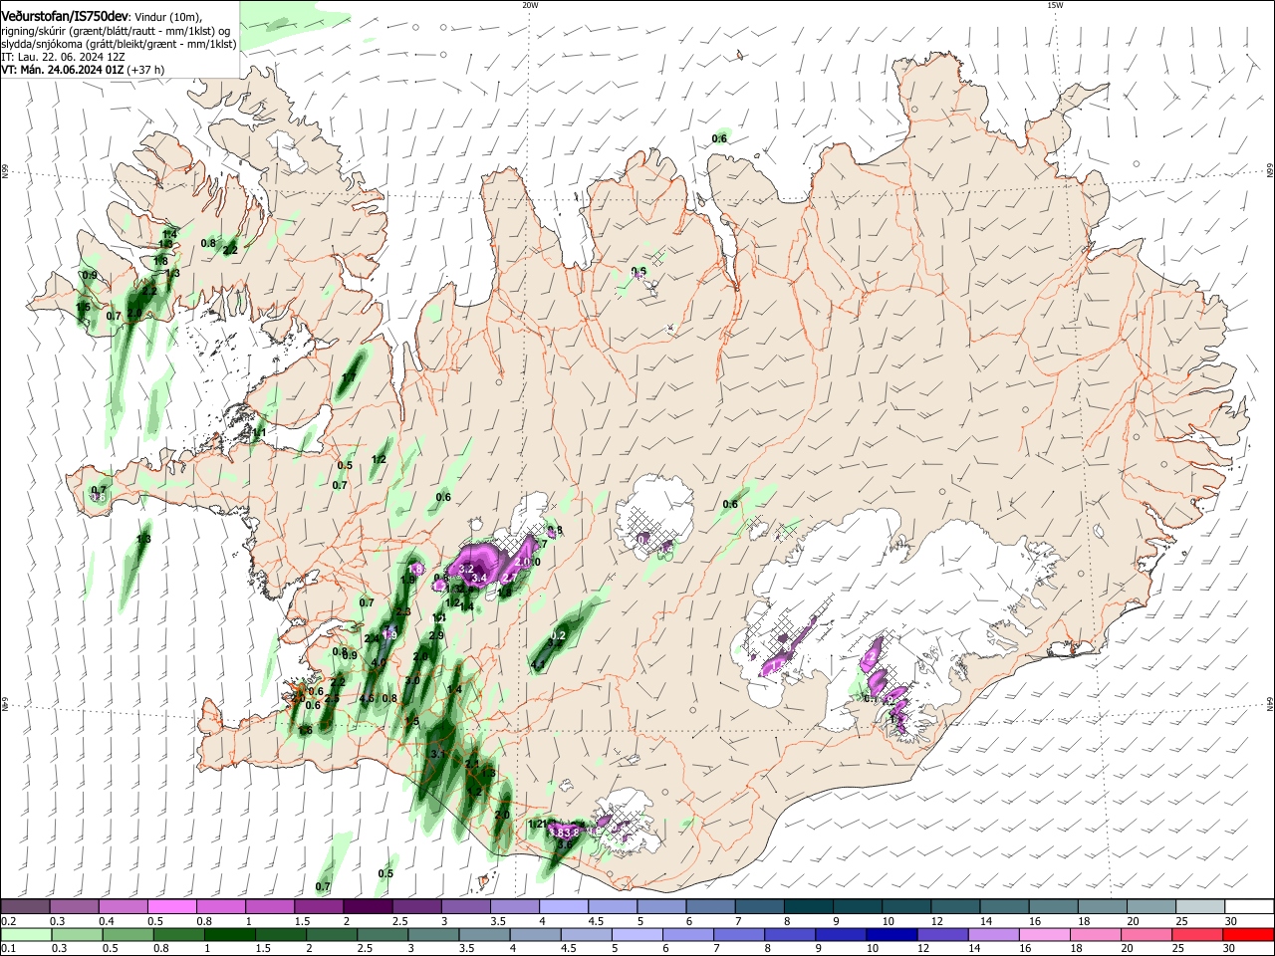Image resolution: width=1275 pixels, height=956 pixels.
Task: Pick the dark teal top-row swatch labeled 8
Action: (809, 906)
